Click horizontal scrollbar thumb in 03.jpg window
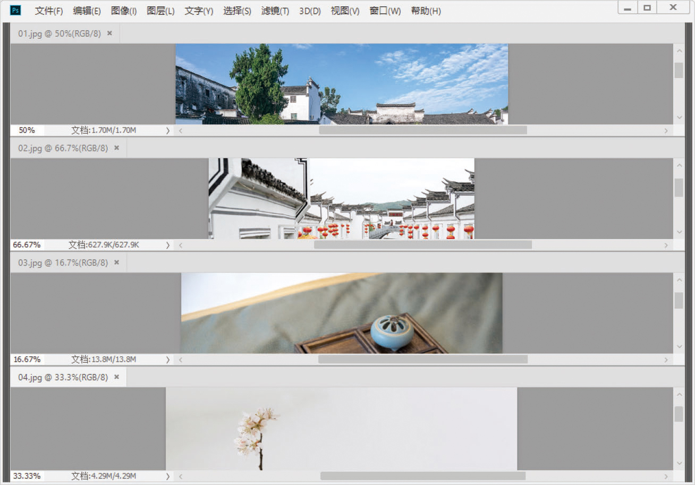Viewport: 695px width, 485px height. 423,360
